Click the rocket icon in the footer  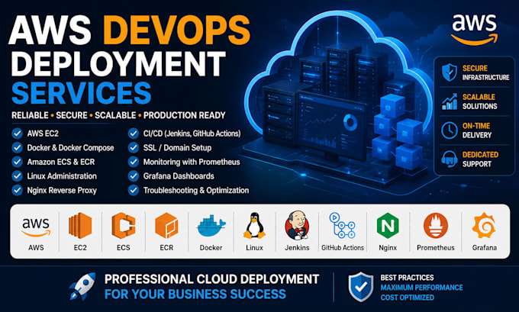point(82,286)
